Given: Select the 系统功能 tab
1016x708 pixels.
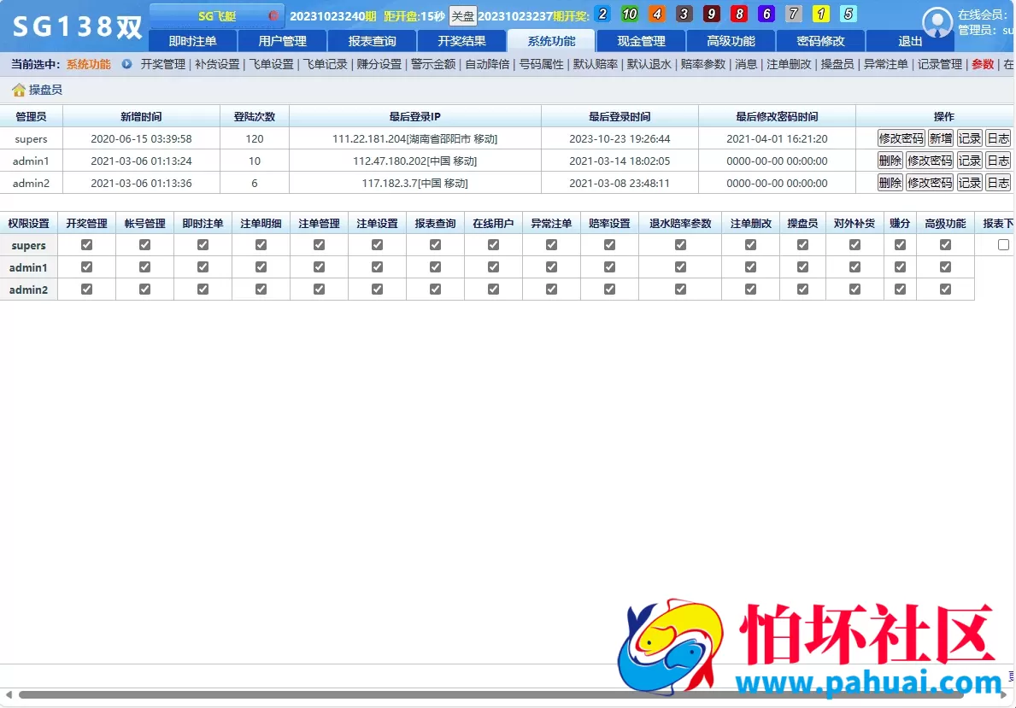Looking at the screenshot, I should (551, 41).
